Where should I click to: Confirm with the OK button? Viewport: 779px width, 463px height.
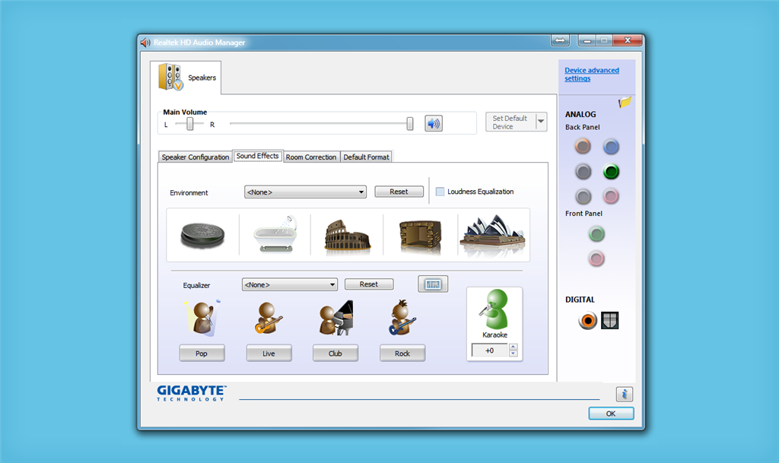pyautogui.click(x=611, y=414)
